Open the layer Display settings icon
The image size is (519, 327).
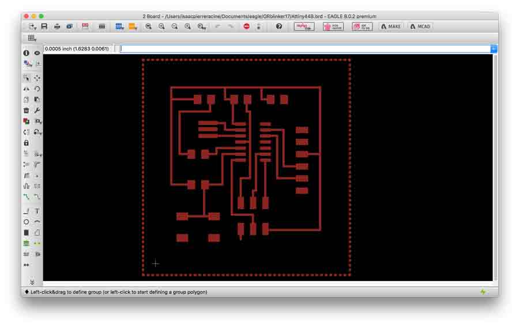[28, 63]
